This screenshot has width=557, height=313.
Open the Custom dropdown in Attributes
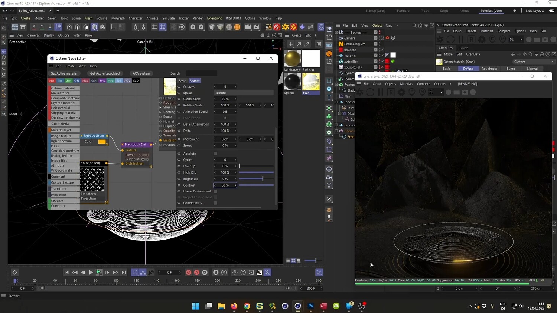534,62
